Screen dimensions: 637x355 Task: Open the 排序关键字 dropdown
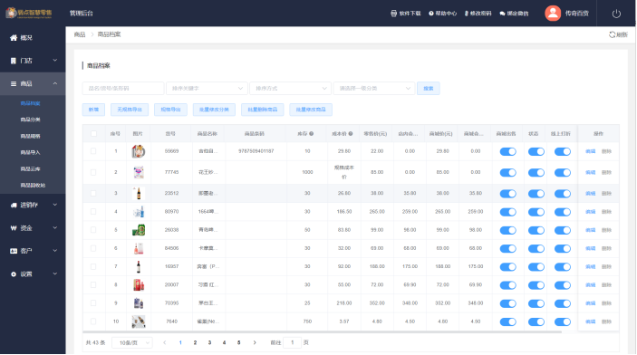pos(207,88)
